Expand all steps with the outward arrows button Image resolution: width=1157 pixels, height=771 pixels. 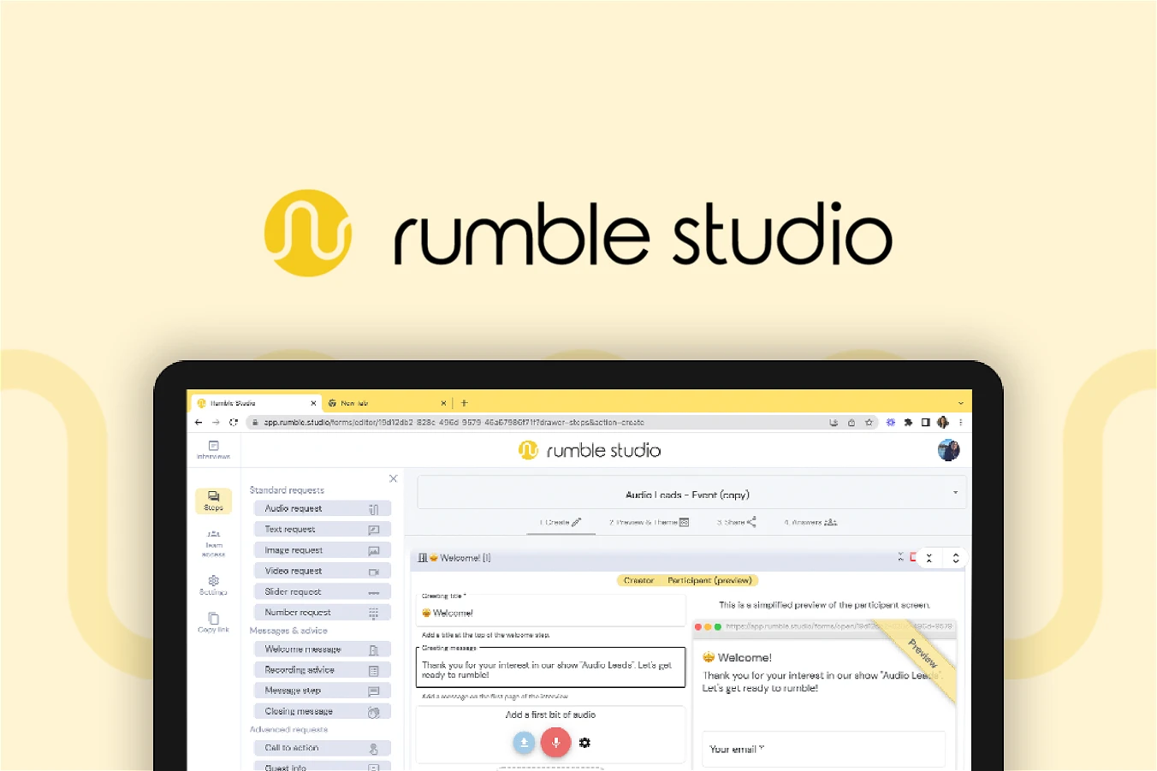(956, 558)
